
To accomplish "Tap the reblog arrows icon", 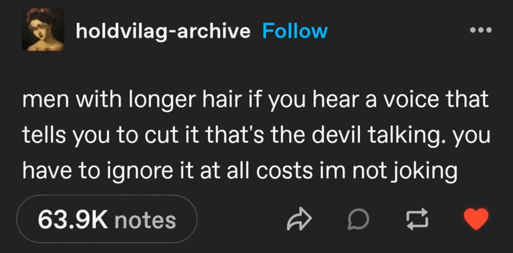I will [417, 219].
